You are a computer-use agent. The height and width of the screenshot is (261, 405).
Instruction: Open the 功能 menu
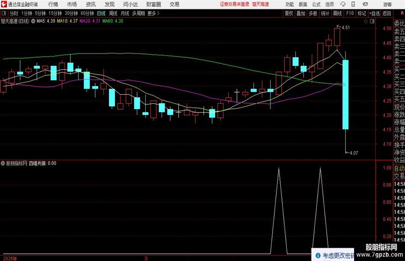coord(290,4)
